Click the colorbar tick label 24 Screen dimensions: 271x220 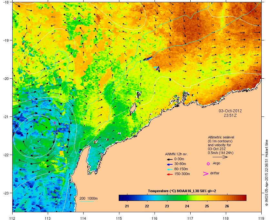pos(187,206)
